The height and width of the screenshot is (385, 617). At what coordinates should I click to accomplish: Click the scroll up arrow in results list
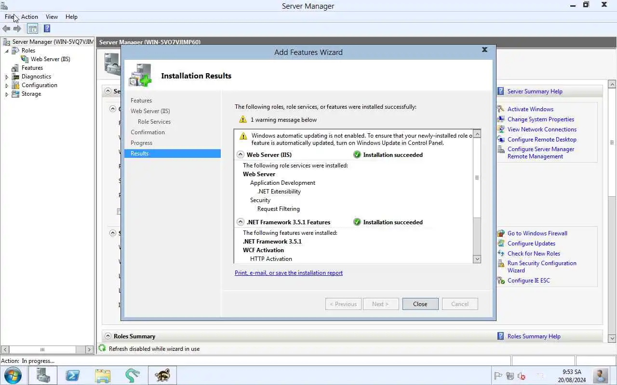477,134
